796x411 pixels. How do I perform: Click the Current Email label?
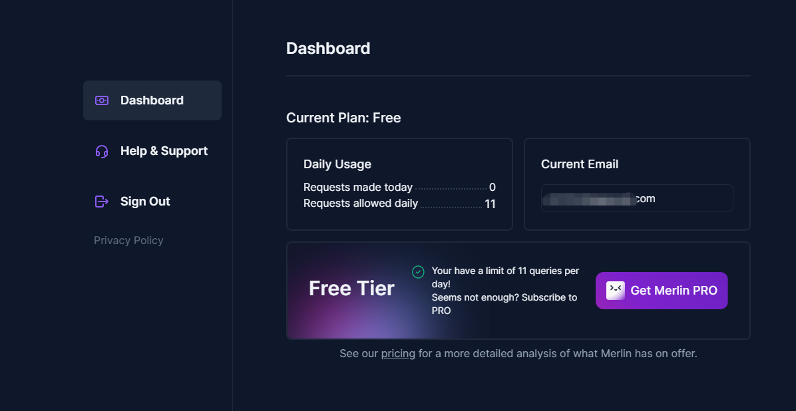click(x=579, y=164)
